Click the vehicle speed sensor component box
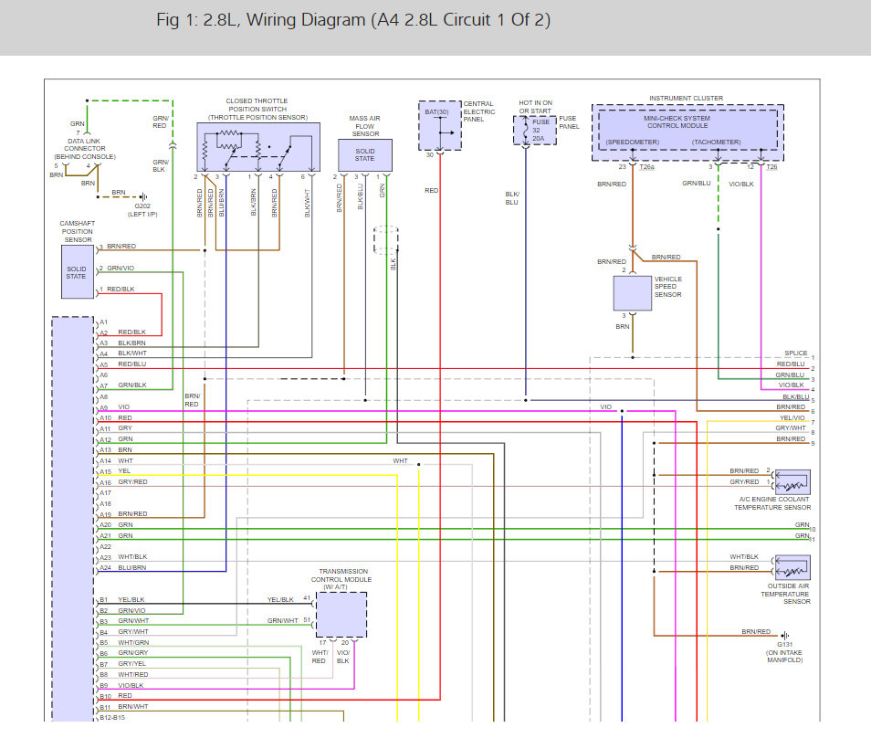 point(632,293)
